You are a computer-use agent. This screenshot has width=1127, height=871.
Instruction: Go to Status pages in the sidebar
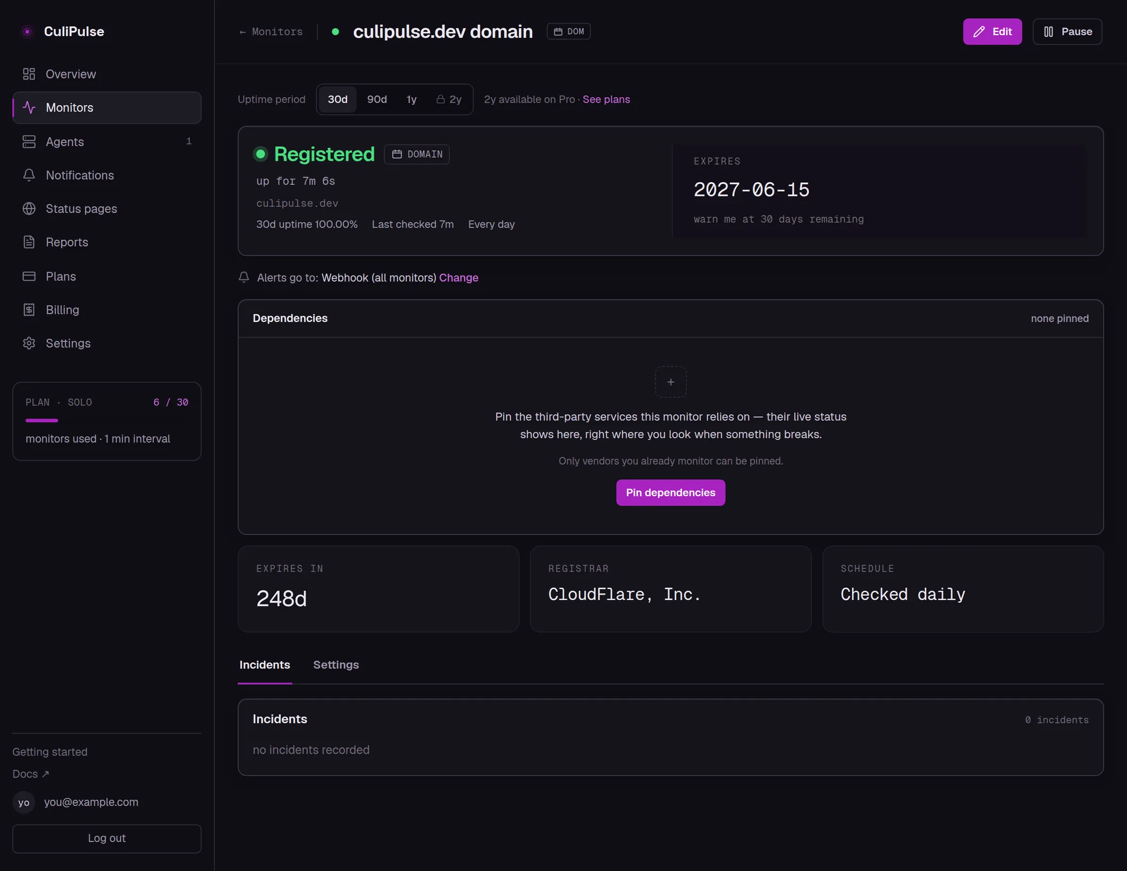(107, 208)
